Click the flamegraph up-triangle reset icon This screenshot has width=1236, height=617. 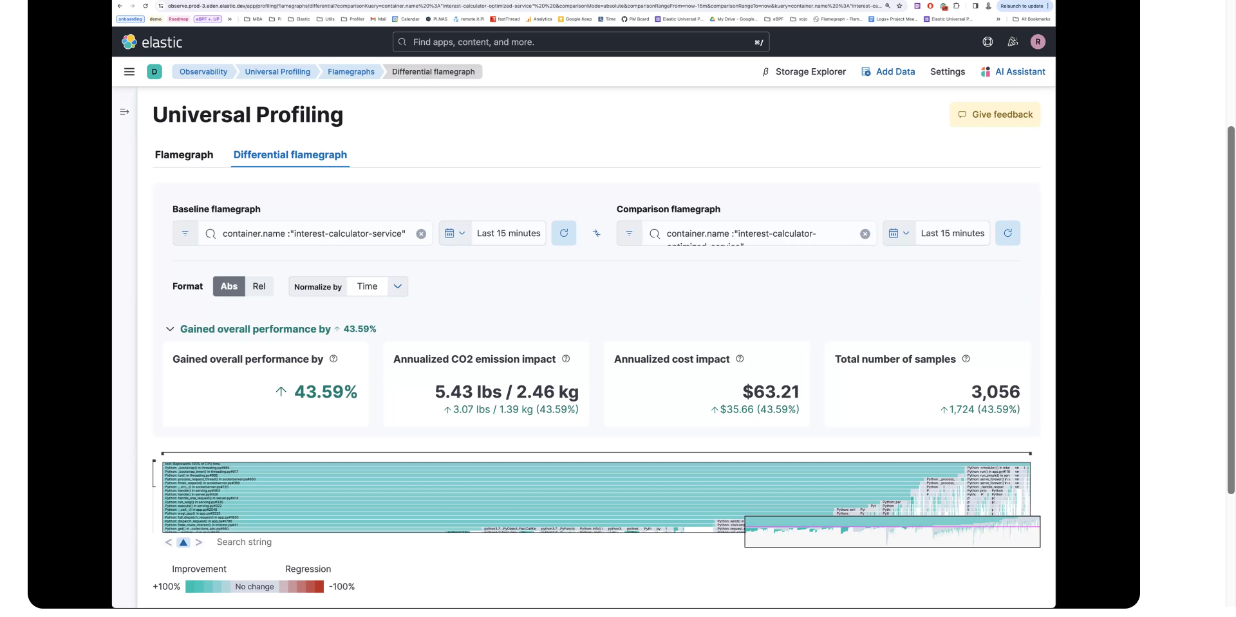coord(183,542)
